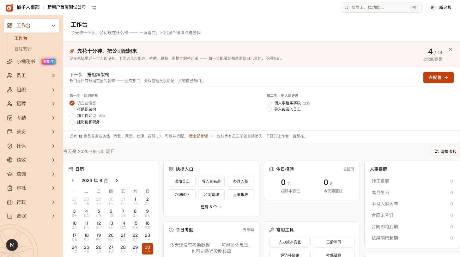This screenshot has height=257, width=460.
Task: Check the 调人事档案字段 step circle
Action: click(269, 103)
